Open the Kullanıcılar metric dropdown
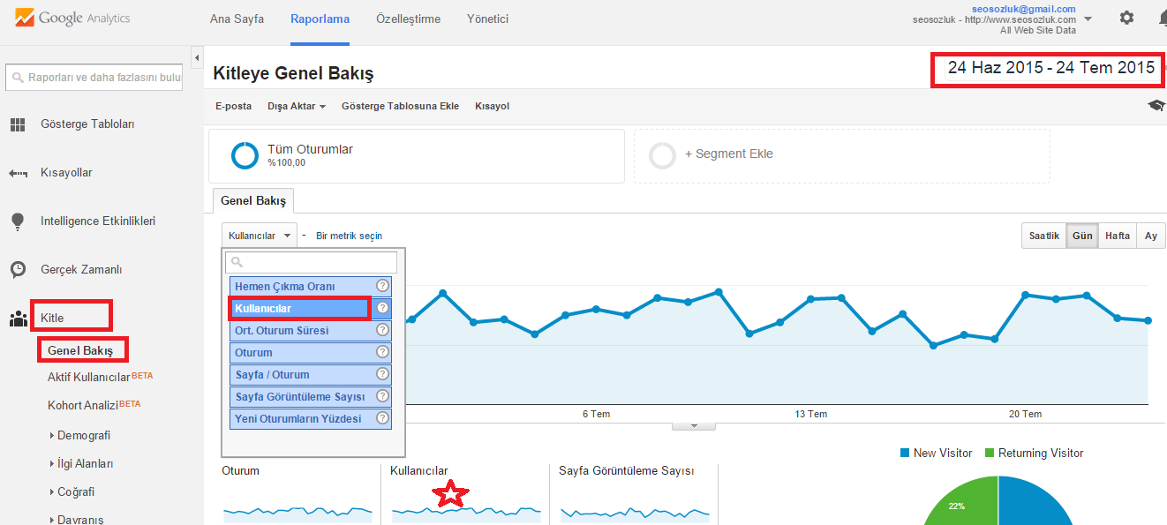Image resolution: width=1167 pixels, height=525 pixels. [260, 236]
